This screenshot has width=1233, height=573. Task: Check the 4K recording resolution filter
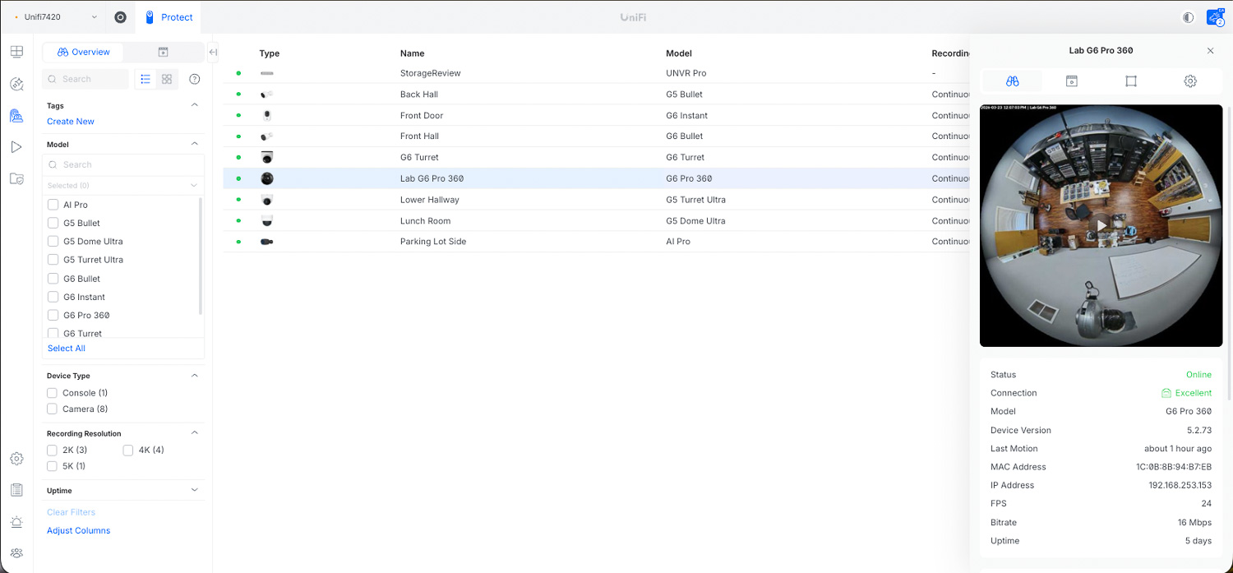point(128,450)
